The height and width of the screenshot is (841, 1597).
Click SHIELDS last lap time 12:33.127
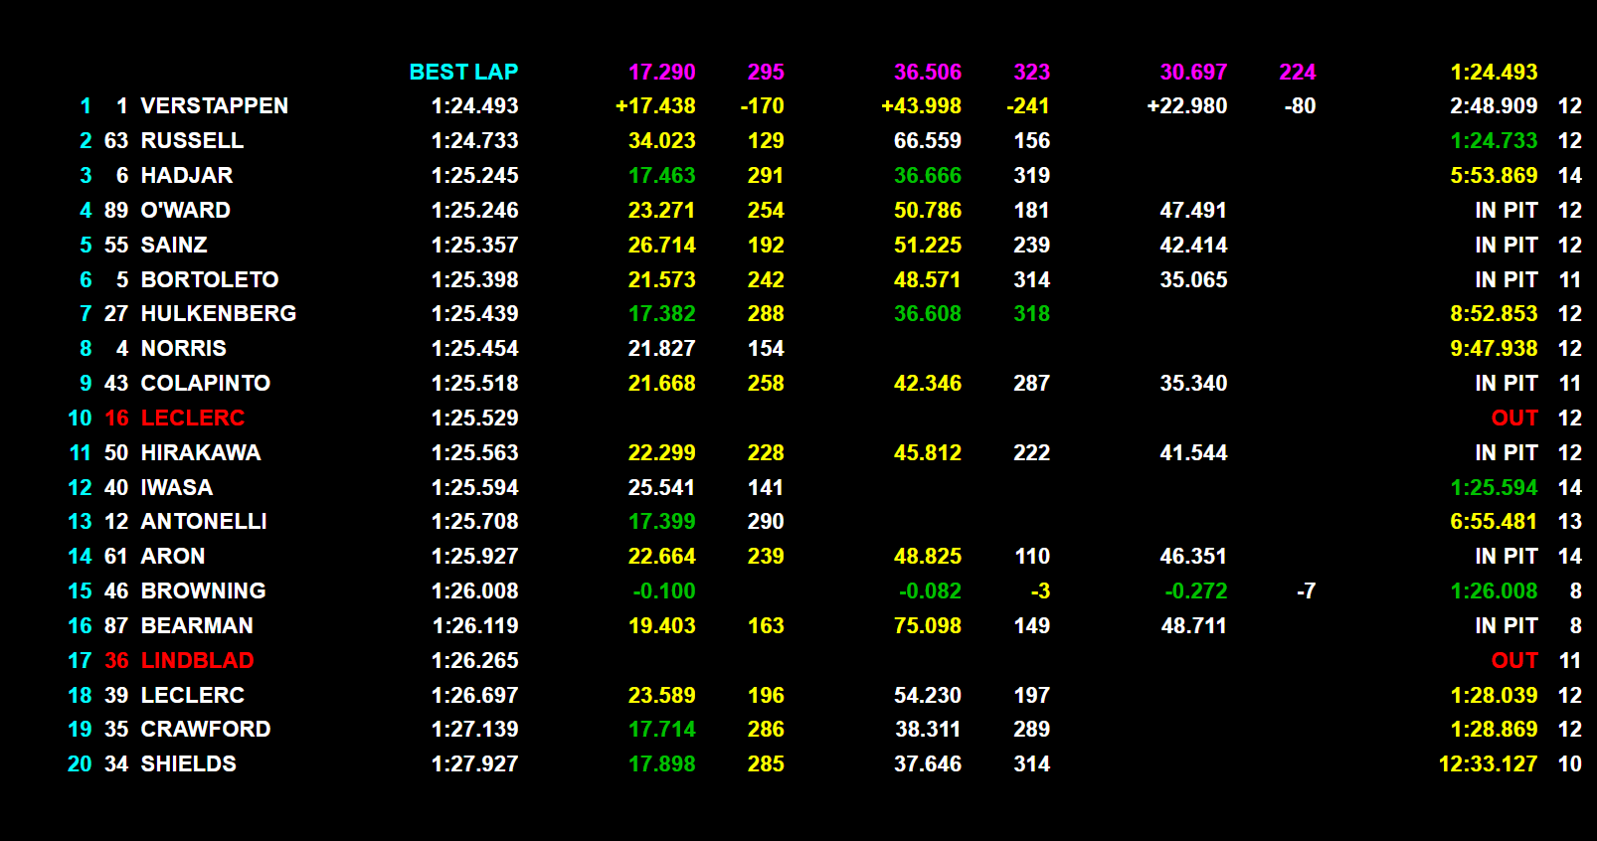(x=1488, y=764)
